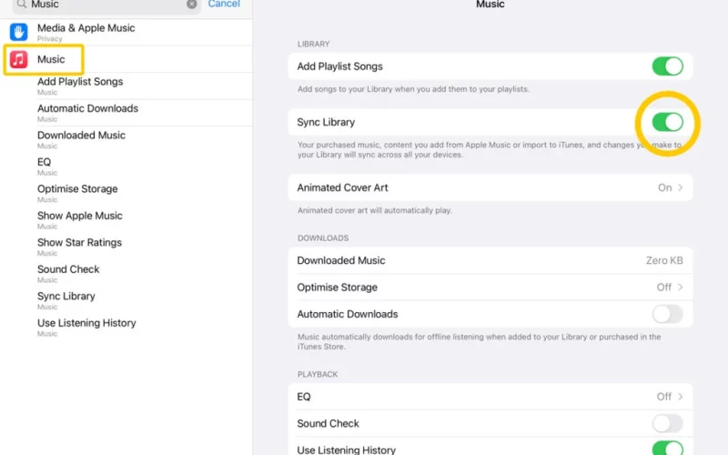Click the Animated Cover Art On value
The width and height of the screenshot is (728, 455).
pos(664,187)
